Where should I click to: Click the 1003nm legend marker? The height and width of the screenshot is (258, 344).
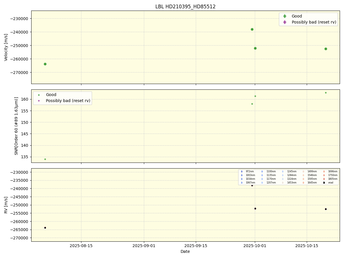coord(242,175)
